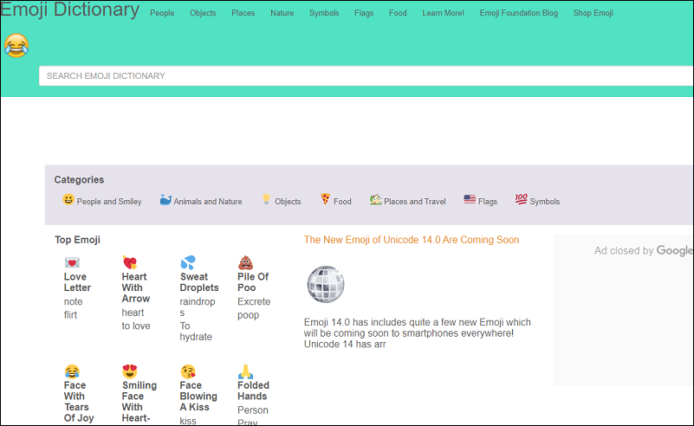This screenshot has width=694, height=426.
Task: Click the Face With Tears Of Joy emoji icon
Action: click(x=72, y=371)
